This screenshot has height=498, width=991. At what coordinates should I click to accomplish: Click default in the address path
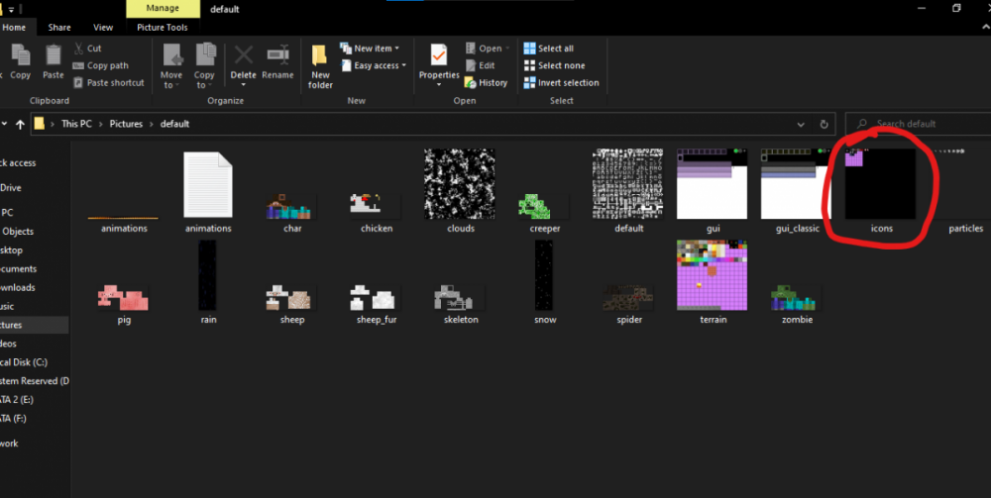coord(175,124)
